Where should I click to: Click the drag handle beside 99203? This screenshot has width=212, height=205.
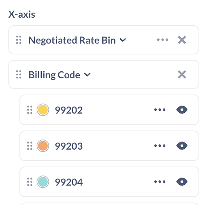click(30, 146)
